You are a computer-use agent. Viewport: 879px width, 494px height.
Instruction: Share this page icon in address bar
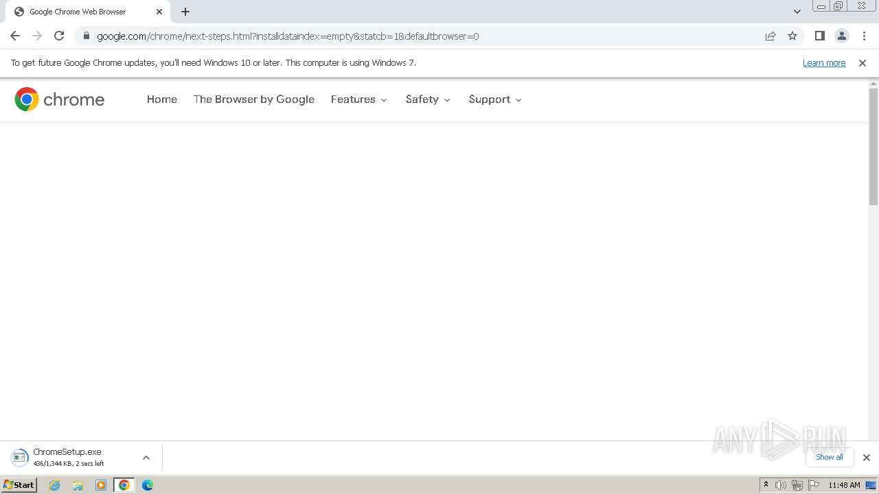coord(770,36)
